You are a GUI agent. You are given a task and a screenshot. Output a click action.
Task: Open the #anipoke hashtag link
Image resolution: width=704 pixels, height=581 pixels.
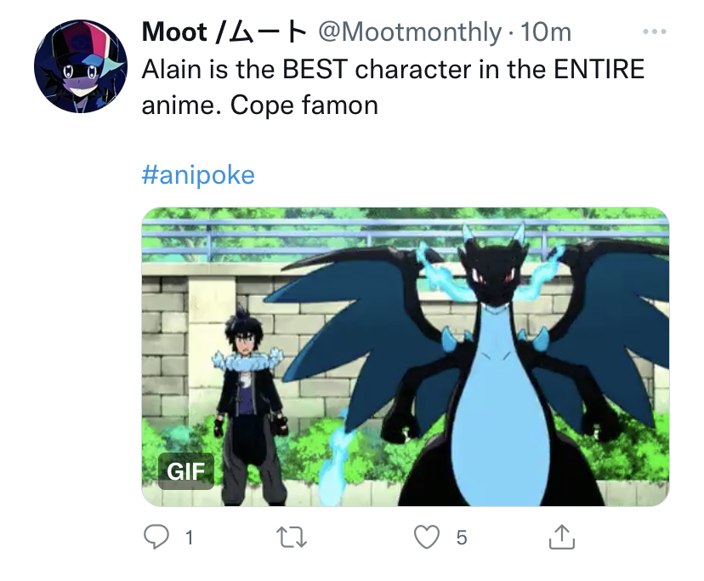point(198,174)
